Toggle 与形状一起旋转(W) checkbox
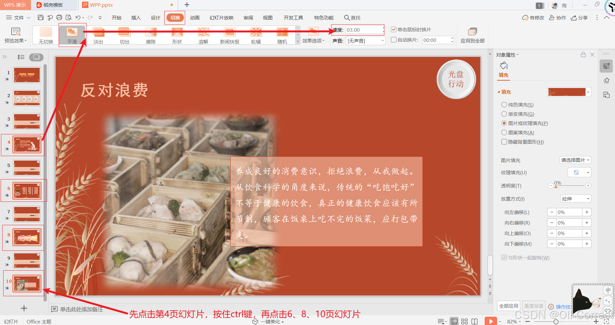Image resolution: width=615 pixels, height=325 pixels. tap(504, 258)
